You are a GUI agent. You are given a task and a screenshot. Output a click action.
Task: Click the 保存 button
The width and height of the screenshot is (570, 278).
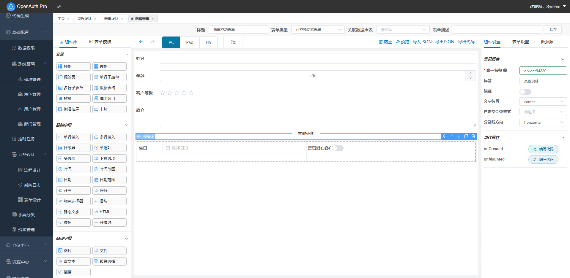pos(553,30)
